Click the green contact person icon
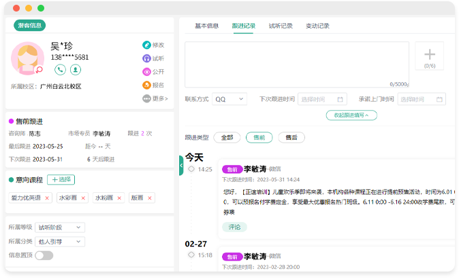459x279 pixels. pyautogui.click(x=76, y=70)
